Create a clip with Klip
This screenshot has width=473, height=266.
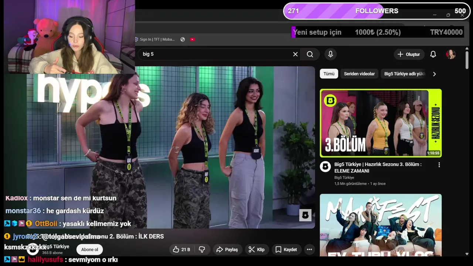click(x=256, y=250)
